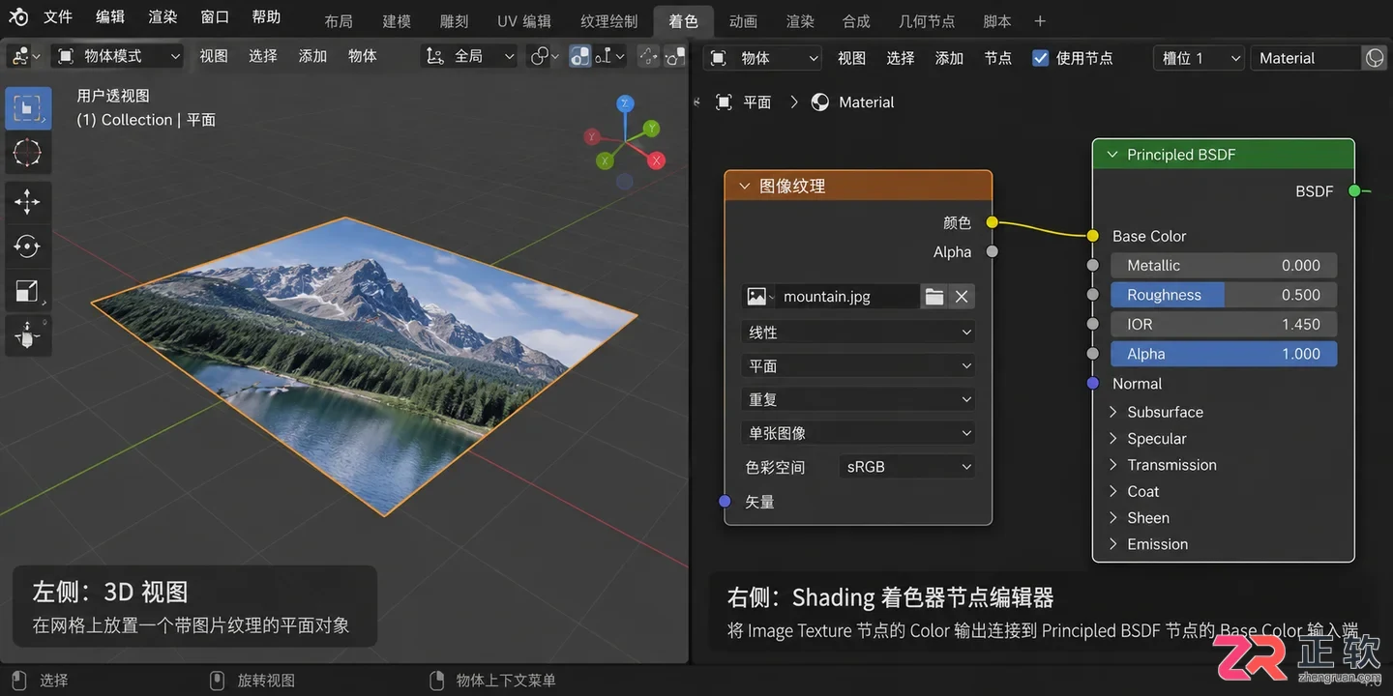Switch to the UV 编辑 workspace tab
Image resolution: width=1393 pixels, height=696 pixels.
coord(524,21)
